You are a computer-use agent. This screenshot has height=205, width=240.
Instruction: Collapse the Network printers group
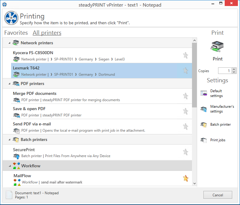[x=9, y=43]
